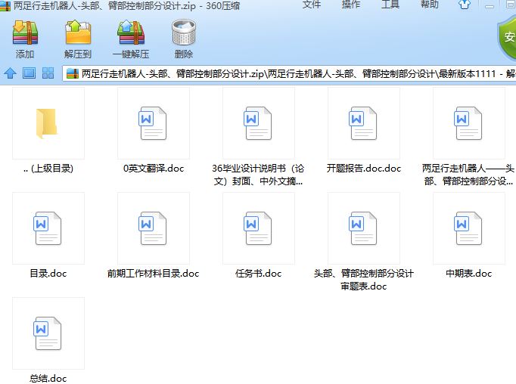Select the 中期表.doc file
This screenshot has height=384, width=516.
(x=469, y=229)
